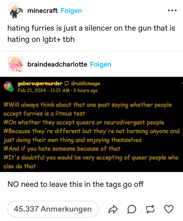This screenshot has height=221, width=183.
Task: Open the three-dot post options menu
Action: tap(172, 11)
